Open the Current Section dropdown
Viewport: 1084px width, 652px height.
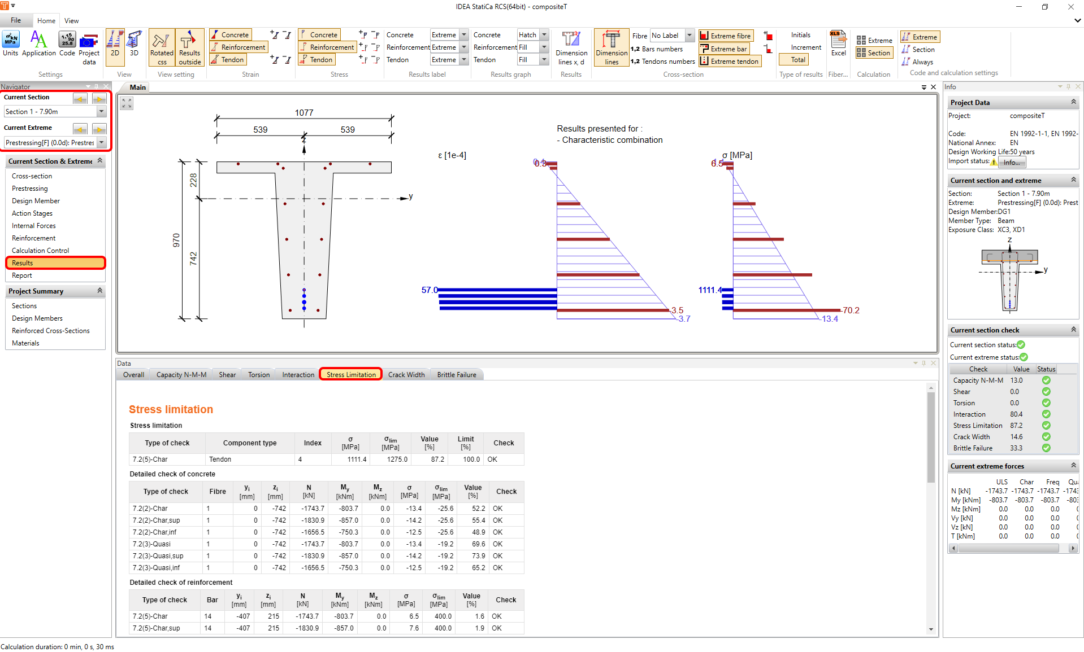[x=102, y=112]
